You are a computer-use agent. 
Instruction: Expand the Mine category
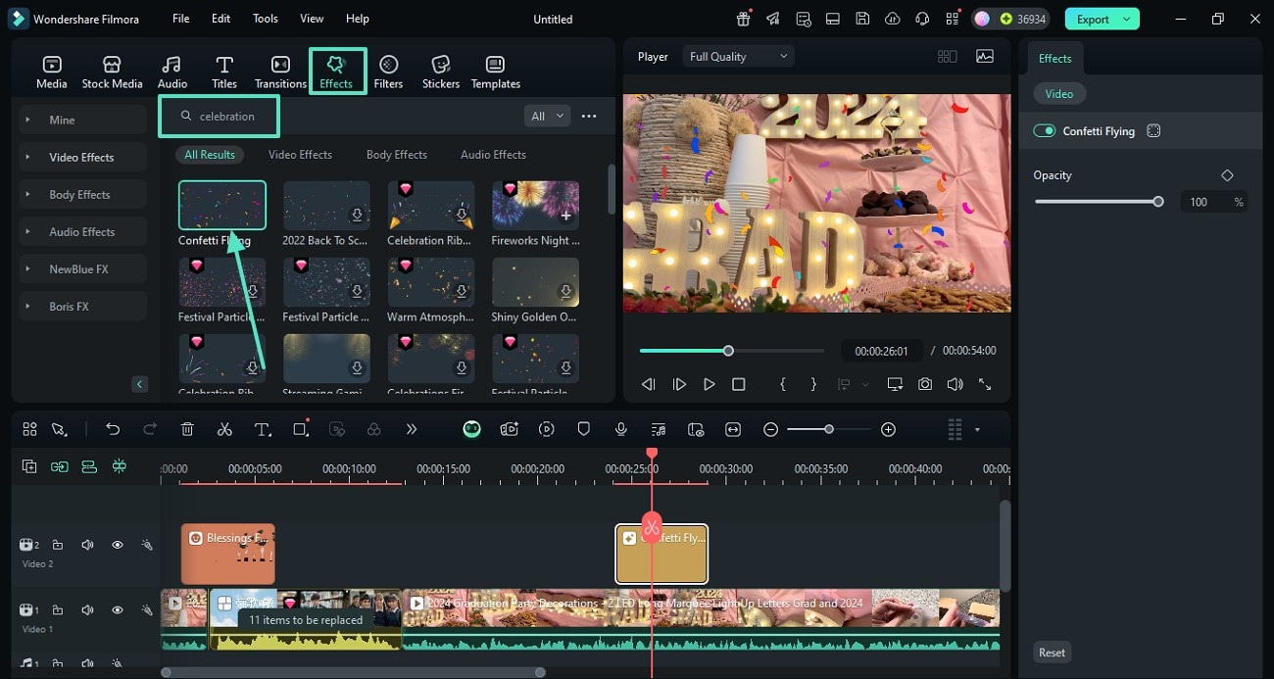click(82, 120)
